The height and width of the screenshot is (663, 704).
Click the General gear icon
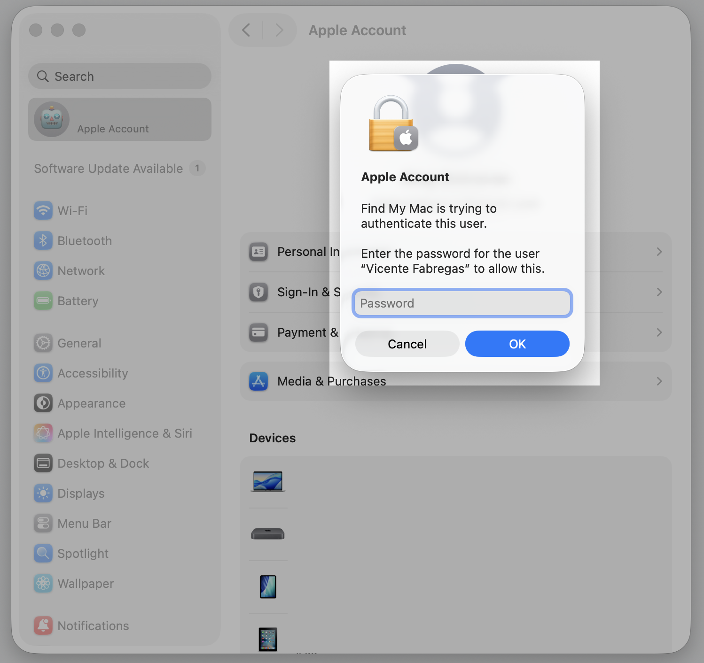pos(43,343)
